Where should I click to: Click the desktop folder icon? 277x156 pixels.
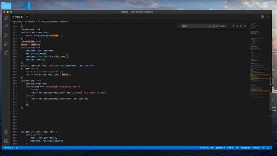[x=6, y=6]
